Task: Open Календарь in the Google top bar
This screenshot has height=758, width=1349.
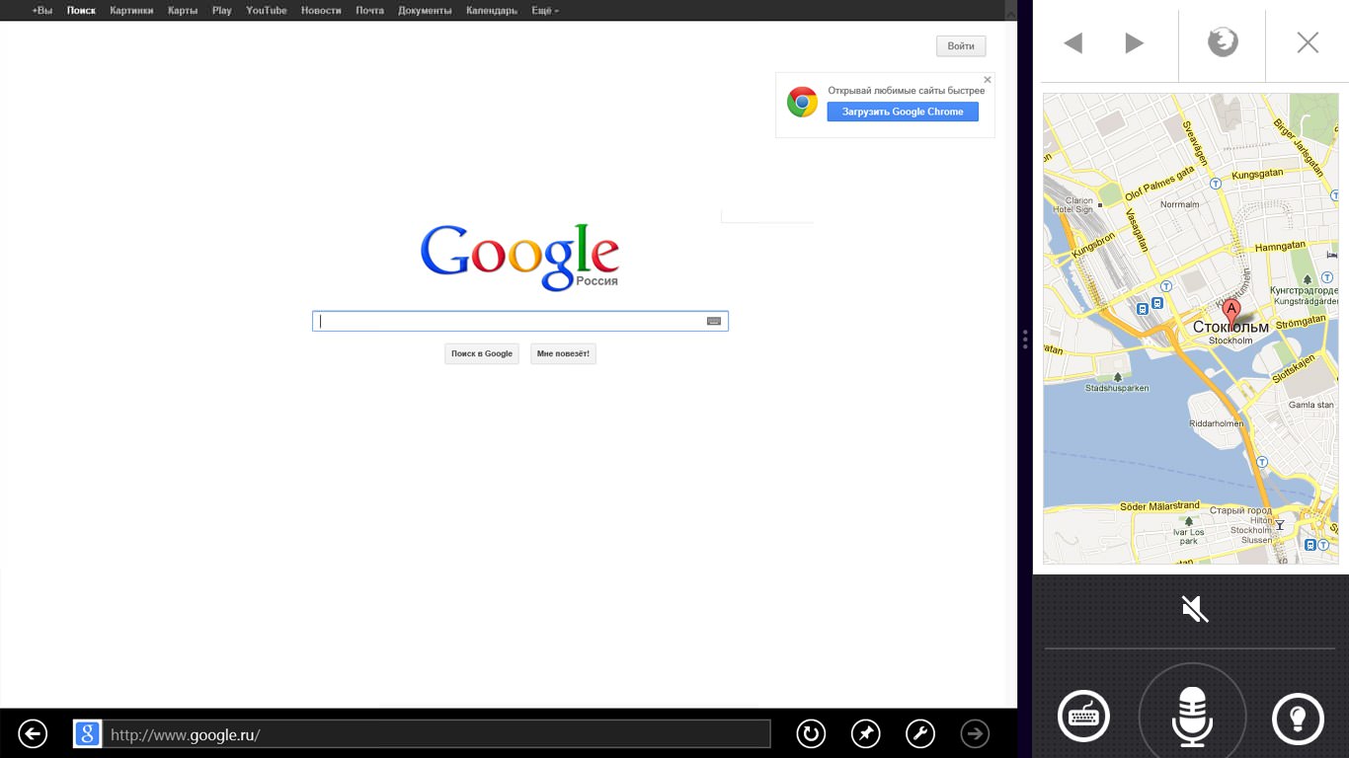Action: (492, 10)
